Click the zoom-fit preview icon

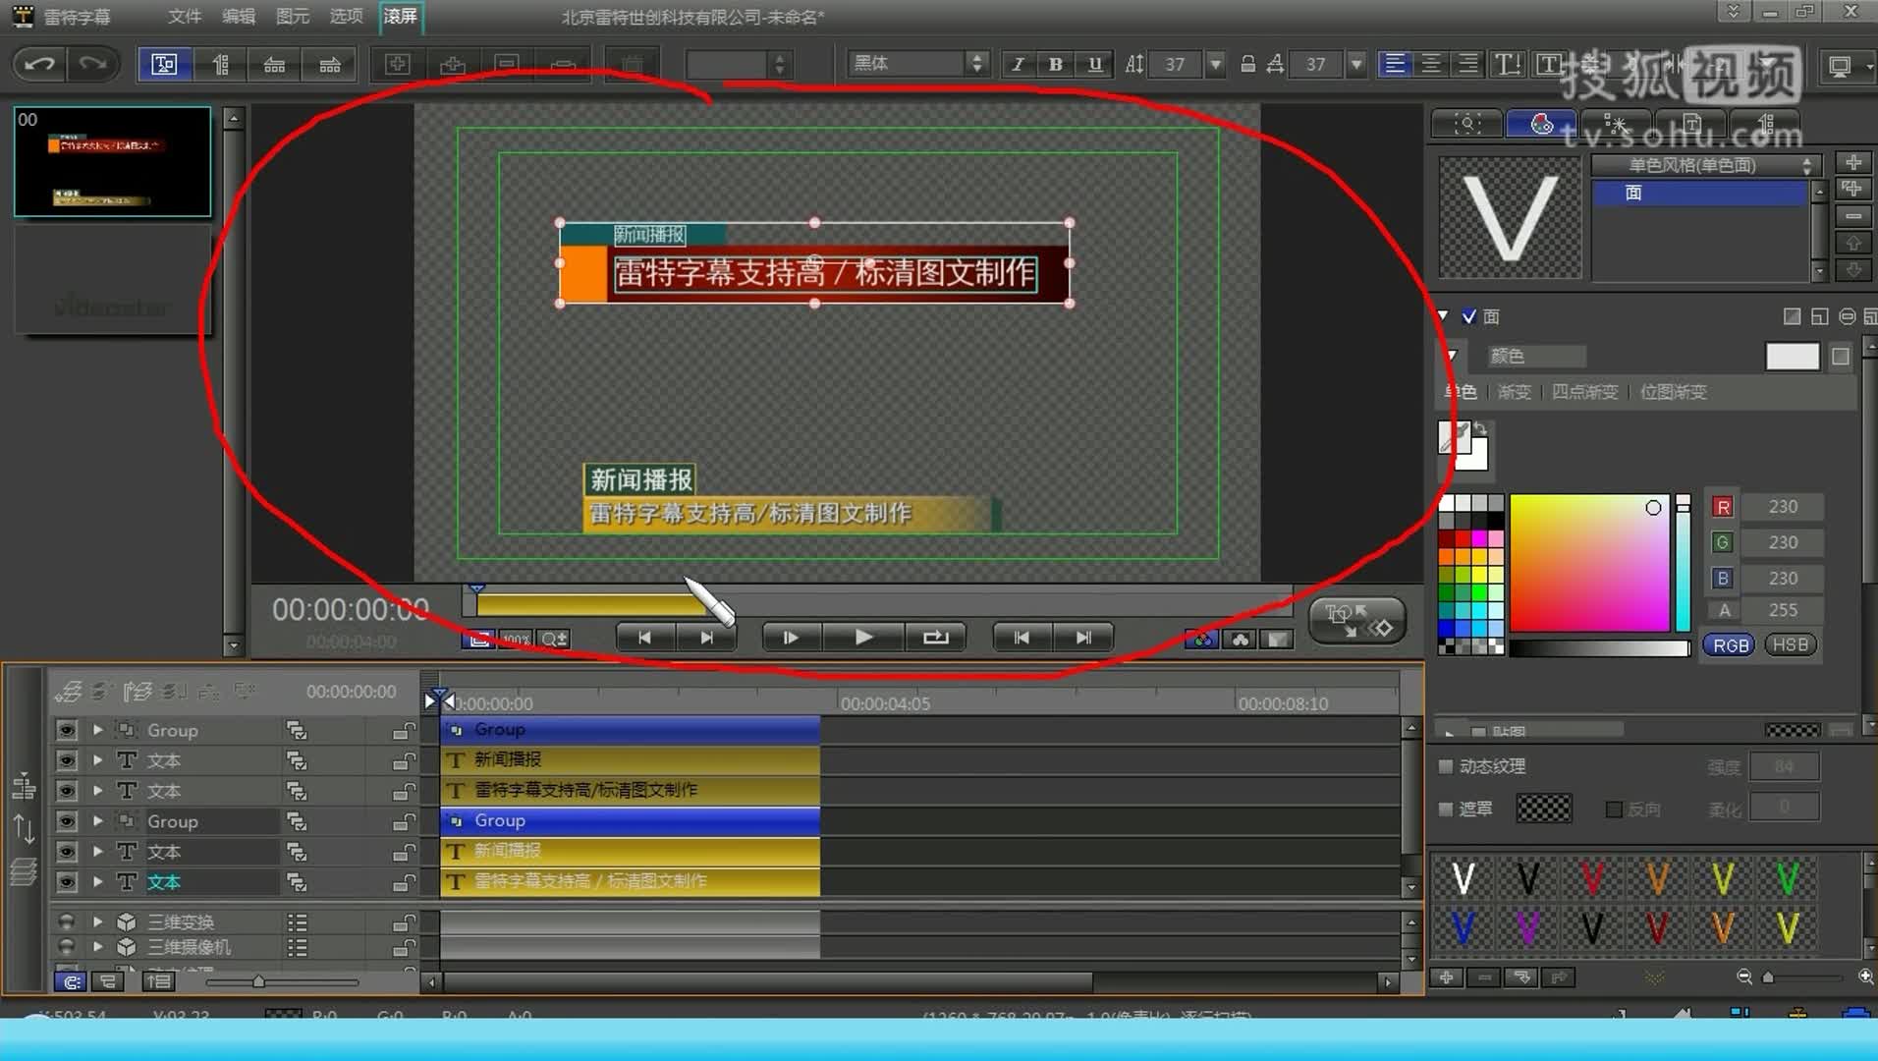478,640
